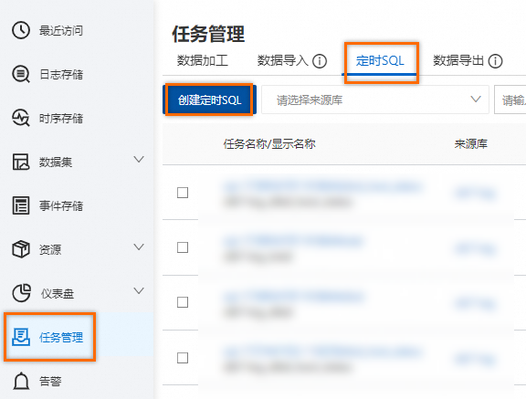Screen dimensions: 526x399
Task: Expand the 仪表盘 sidebar chevron
Action: point(139,290)
